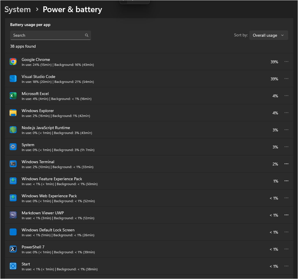Image resolution: width=298 pixels, height=279 pixels.
Task: Click the Markdown Viewer UWP icon
Action: click(13, 215)
